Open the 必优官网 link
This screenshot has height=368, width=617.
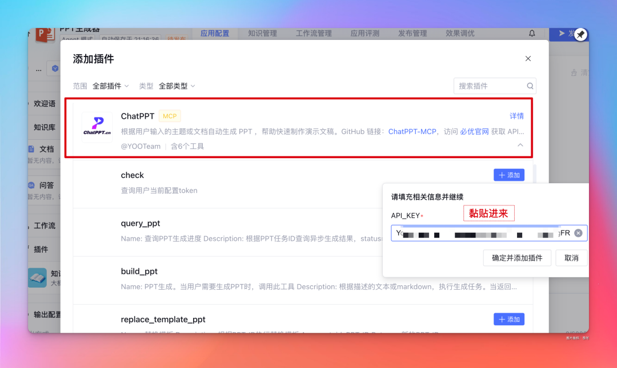click(x=474, y=132)
